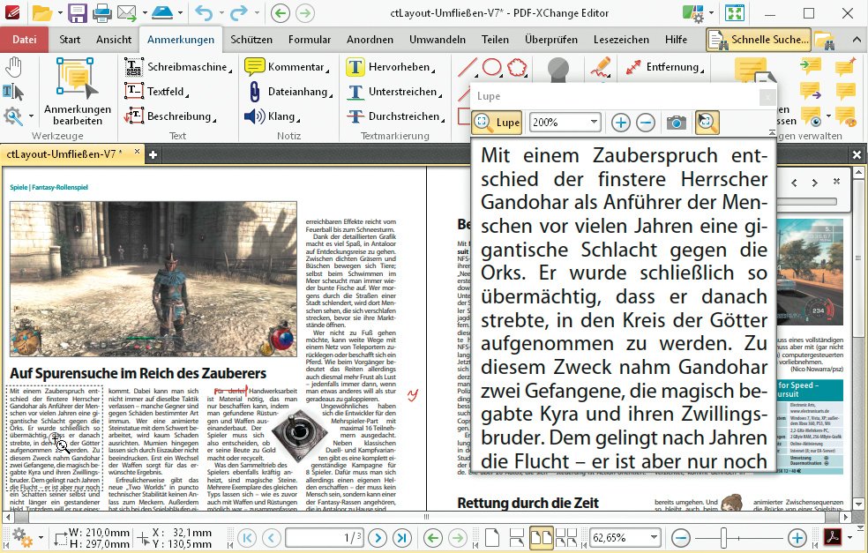Open the Datei menu
This screenshot has height=553, width=868.
tap(24, 39)
